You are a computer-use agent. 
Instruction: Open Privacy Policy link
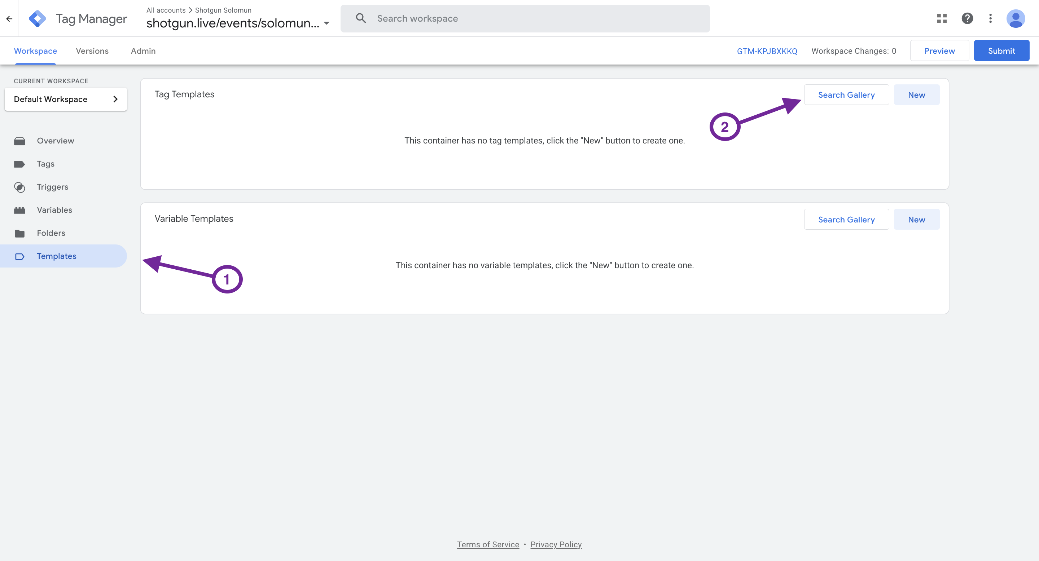556,545
